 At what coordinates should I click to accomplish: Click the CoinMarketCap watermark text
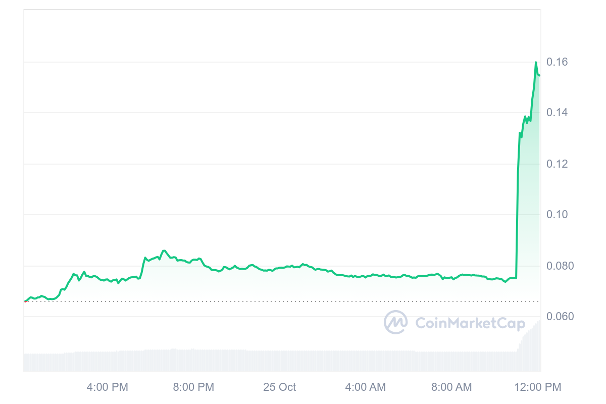470,323
